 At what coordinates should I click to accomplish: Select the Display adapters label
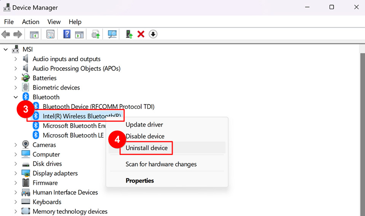click(55, 173)
